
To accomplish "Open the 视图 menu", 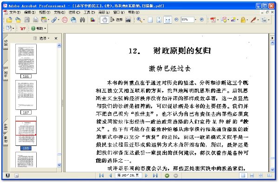I will (x=45, y=12).
